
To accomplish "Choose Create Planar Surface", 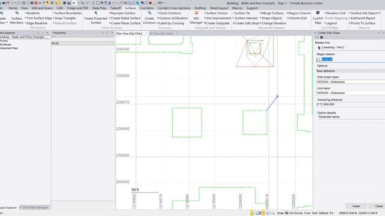I will click(x=125, y=23).
